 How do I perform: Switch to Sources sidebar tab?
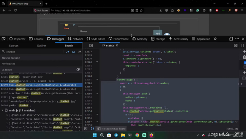coord(14,46)
